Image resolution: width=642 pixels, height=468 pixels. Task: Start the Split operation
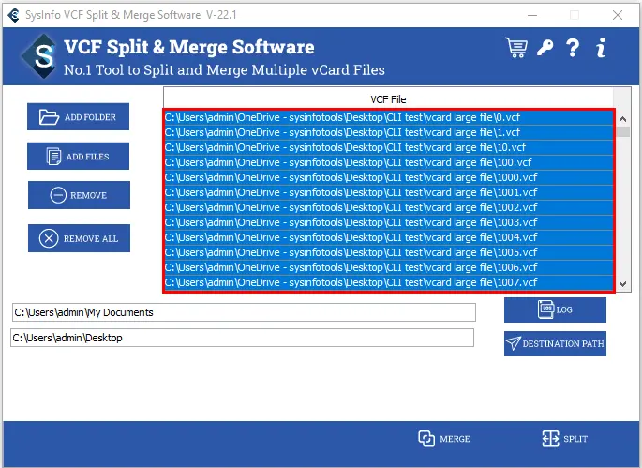tap(564, 439)
